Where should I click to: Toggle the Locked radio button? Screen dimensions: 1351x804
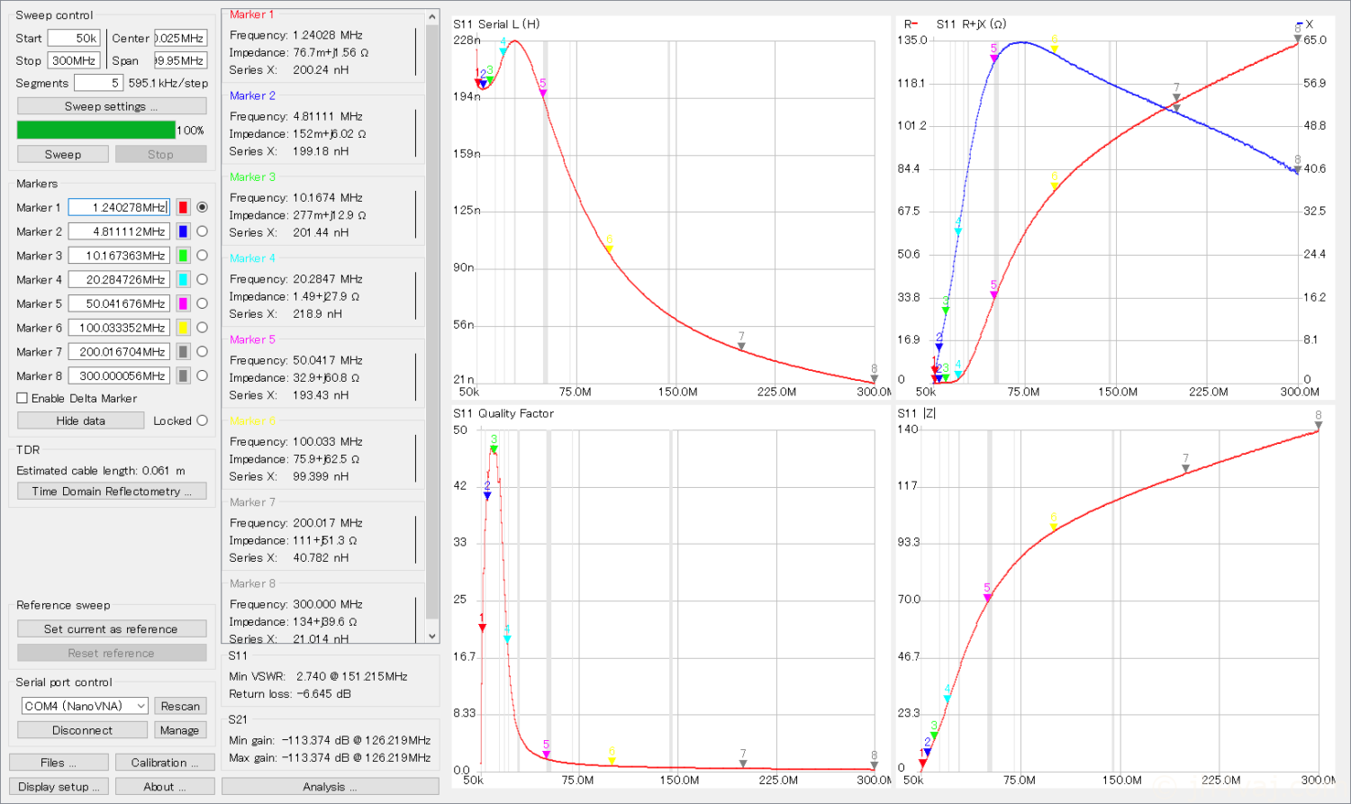(x=202, y=420)
